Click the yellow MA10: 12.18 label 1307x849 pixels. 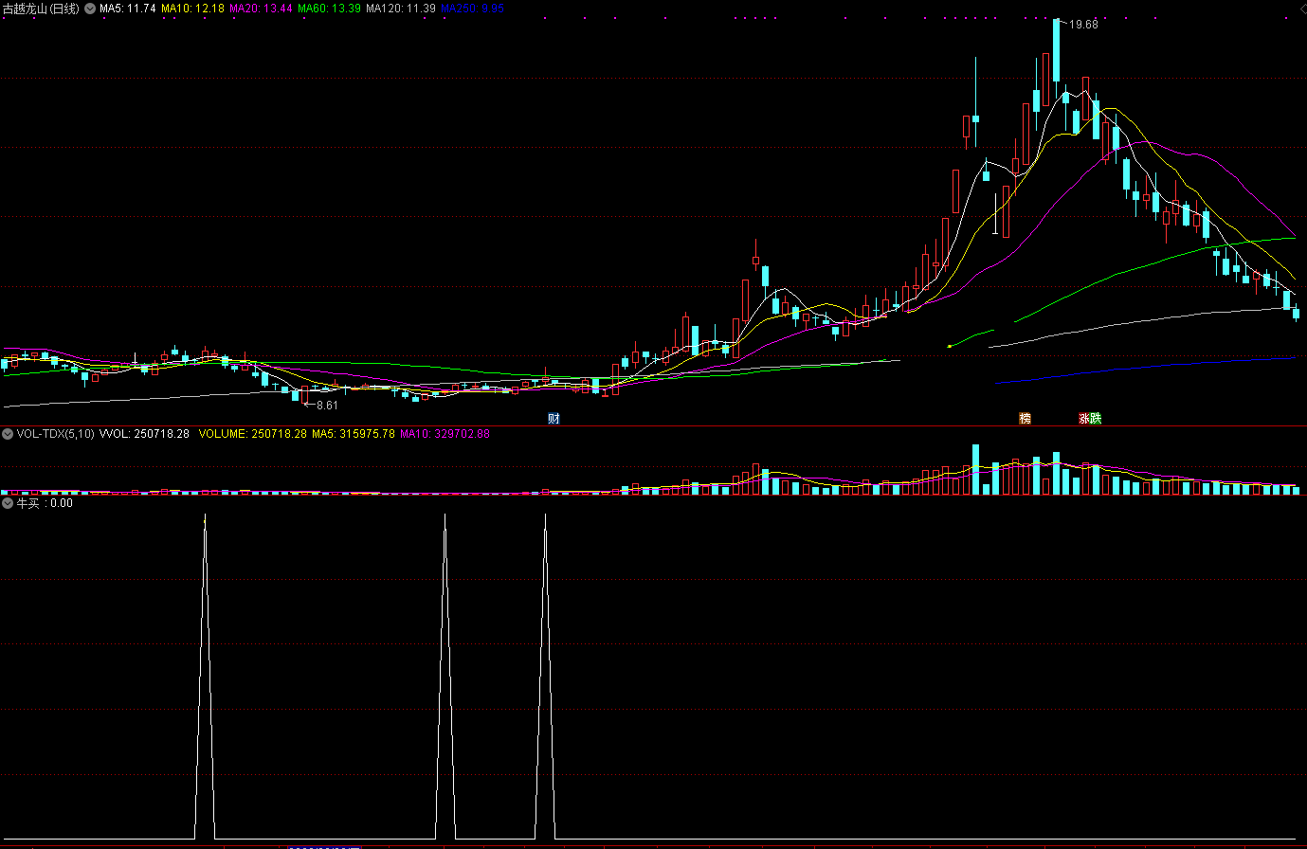click(x=192, y=9)
